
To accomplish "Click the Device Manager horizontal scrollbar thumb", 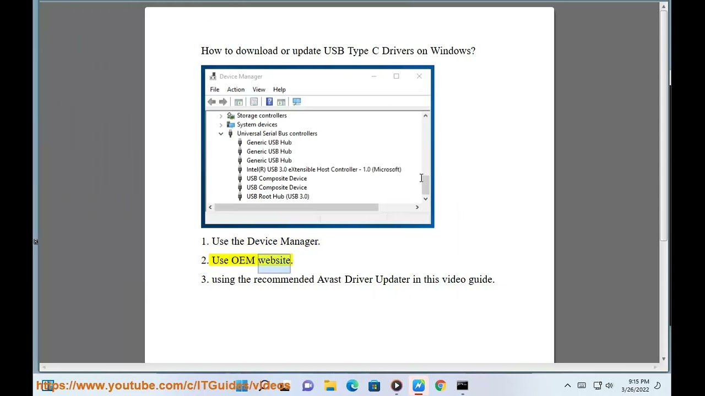I will 296,207.
